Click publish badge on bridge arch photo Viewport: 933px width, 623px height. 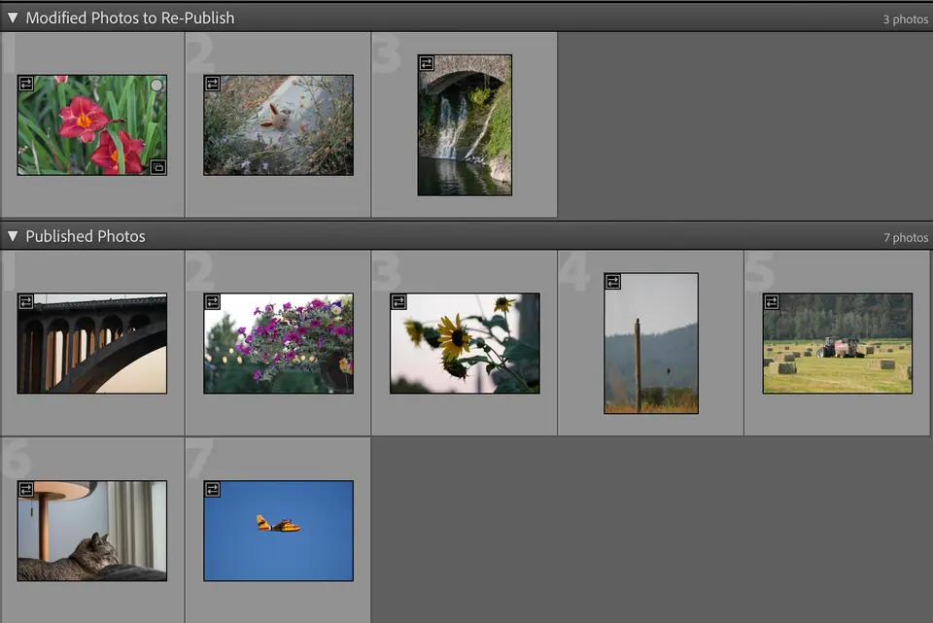pyautogui.click(x=26, y=301)
